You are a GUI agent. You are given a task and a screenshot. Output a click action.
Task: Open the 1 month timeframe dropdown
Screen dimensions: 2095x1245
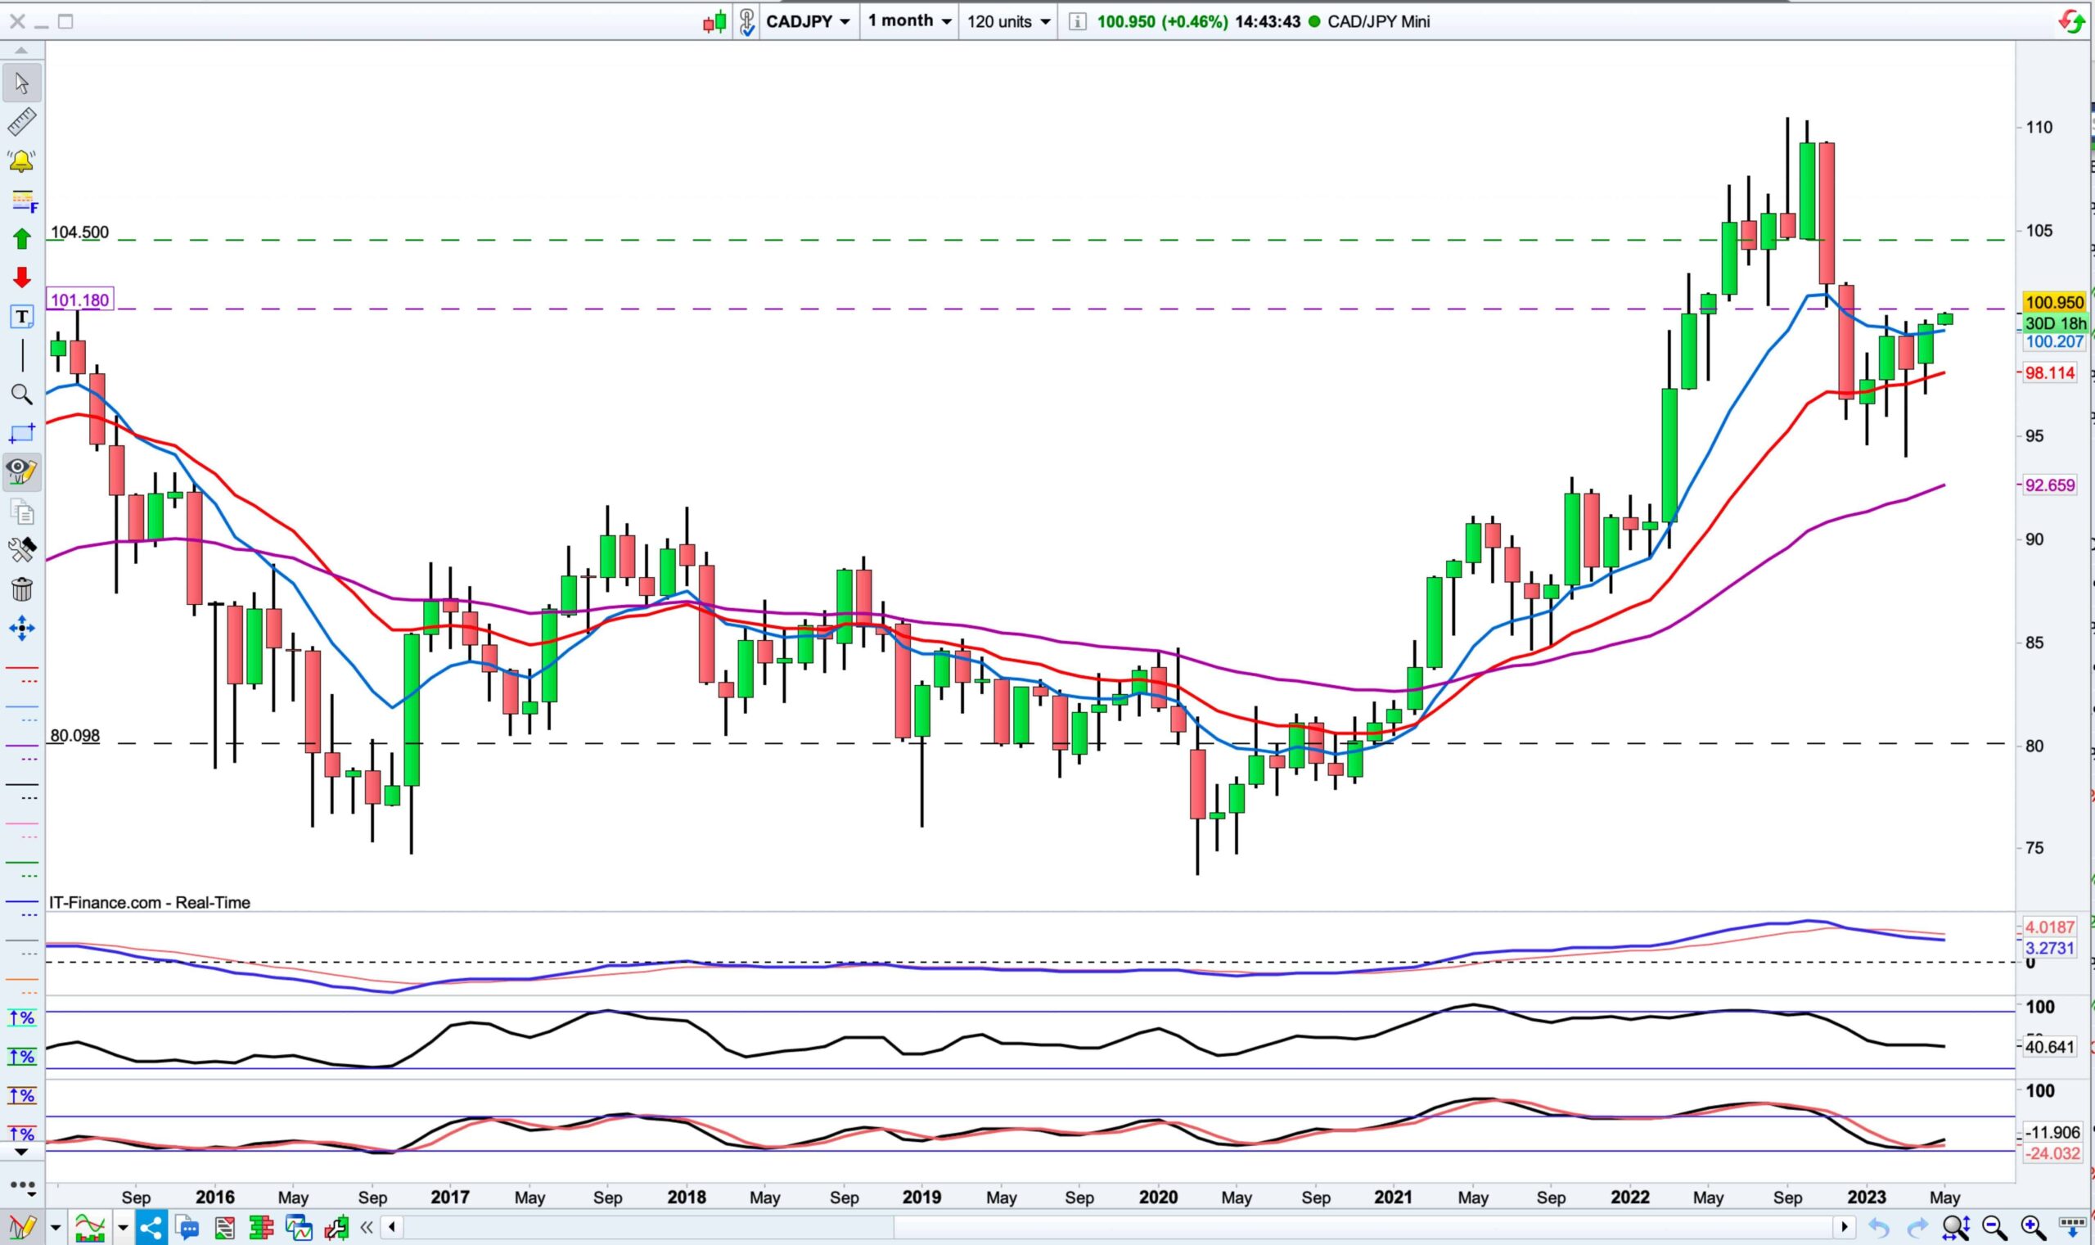pyautogui.click(x=909, y=21)
